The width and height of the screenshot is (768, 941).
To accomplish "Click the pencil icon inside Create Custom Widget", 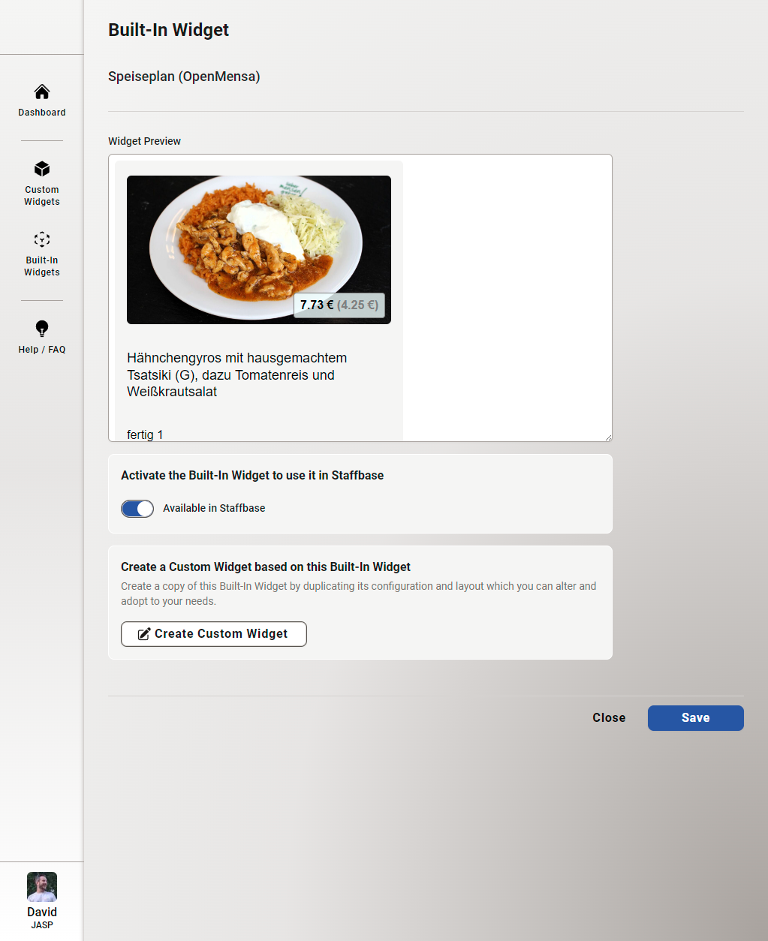I will [143, 633].
